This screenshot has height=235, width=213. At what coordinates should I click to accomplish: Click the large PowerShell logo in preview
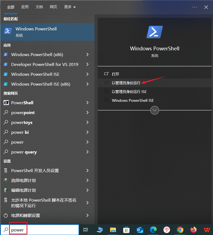click(155, 32)
